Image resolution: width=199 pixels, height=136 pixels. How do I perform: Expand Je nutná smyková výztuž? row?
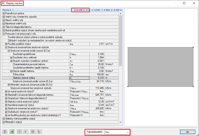pos(6,91)
